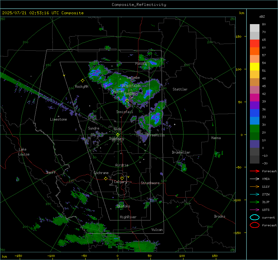Click the Limestone label

(58, 119)
